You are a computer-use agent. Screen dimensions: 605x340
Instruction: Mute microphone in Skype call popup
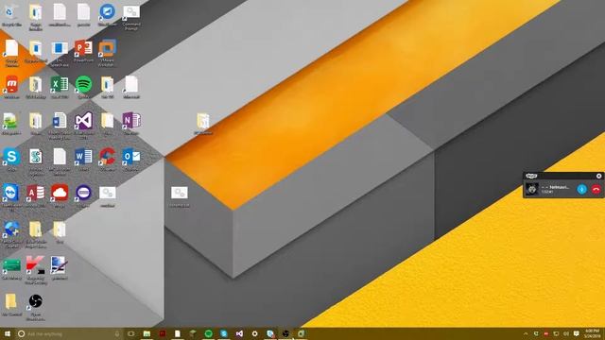click(x=581, y=189)
